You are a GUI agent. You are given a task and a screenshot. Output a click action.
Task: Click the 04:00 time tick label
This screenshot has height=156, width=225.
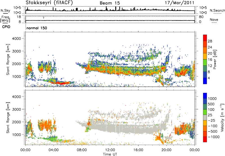54,150
